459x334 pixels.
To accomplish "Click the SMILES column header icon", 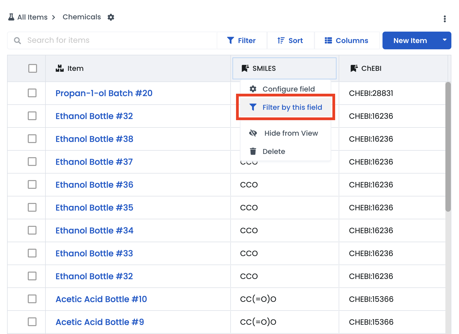I will (x=245, y=68).
